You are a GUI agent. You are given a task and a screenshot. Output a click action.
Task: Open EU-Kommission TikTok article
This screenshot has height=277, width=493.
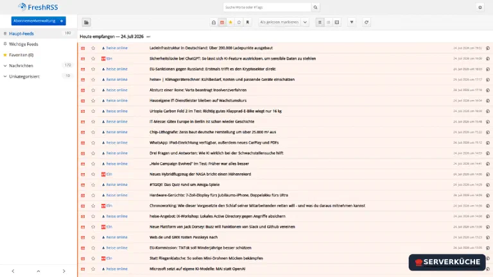200,248
